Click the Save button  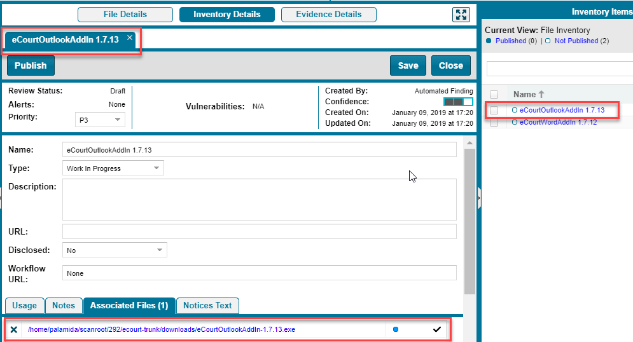[408, 65]
